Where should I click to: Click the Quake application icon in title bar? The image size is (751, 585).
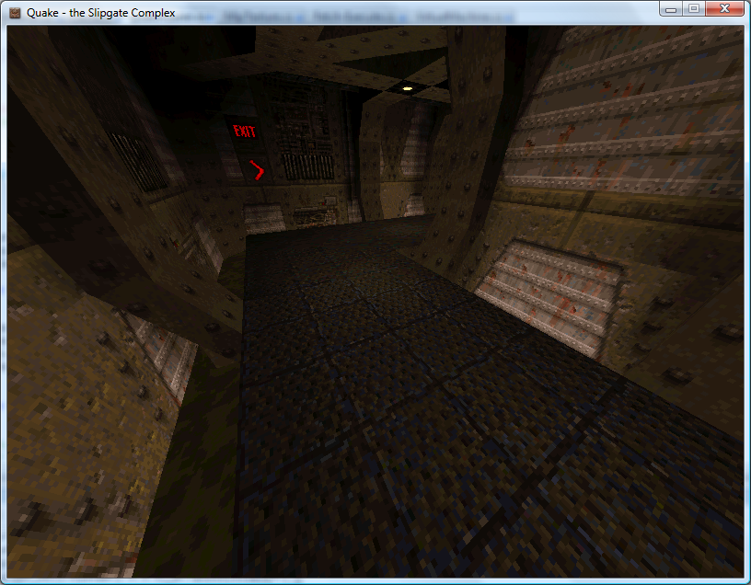[x=14, y=12]
